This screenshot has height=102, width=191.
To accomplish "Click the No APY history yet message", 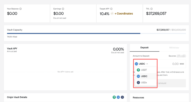I will click(65, 72).
